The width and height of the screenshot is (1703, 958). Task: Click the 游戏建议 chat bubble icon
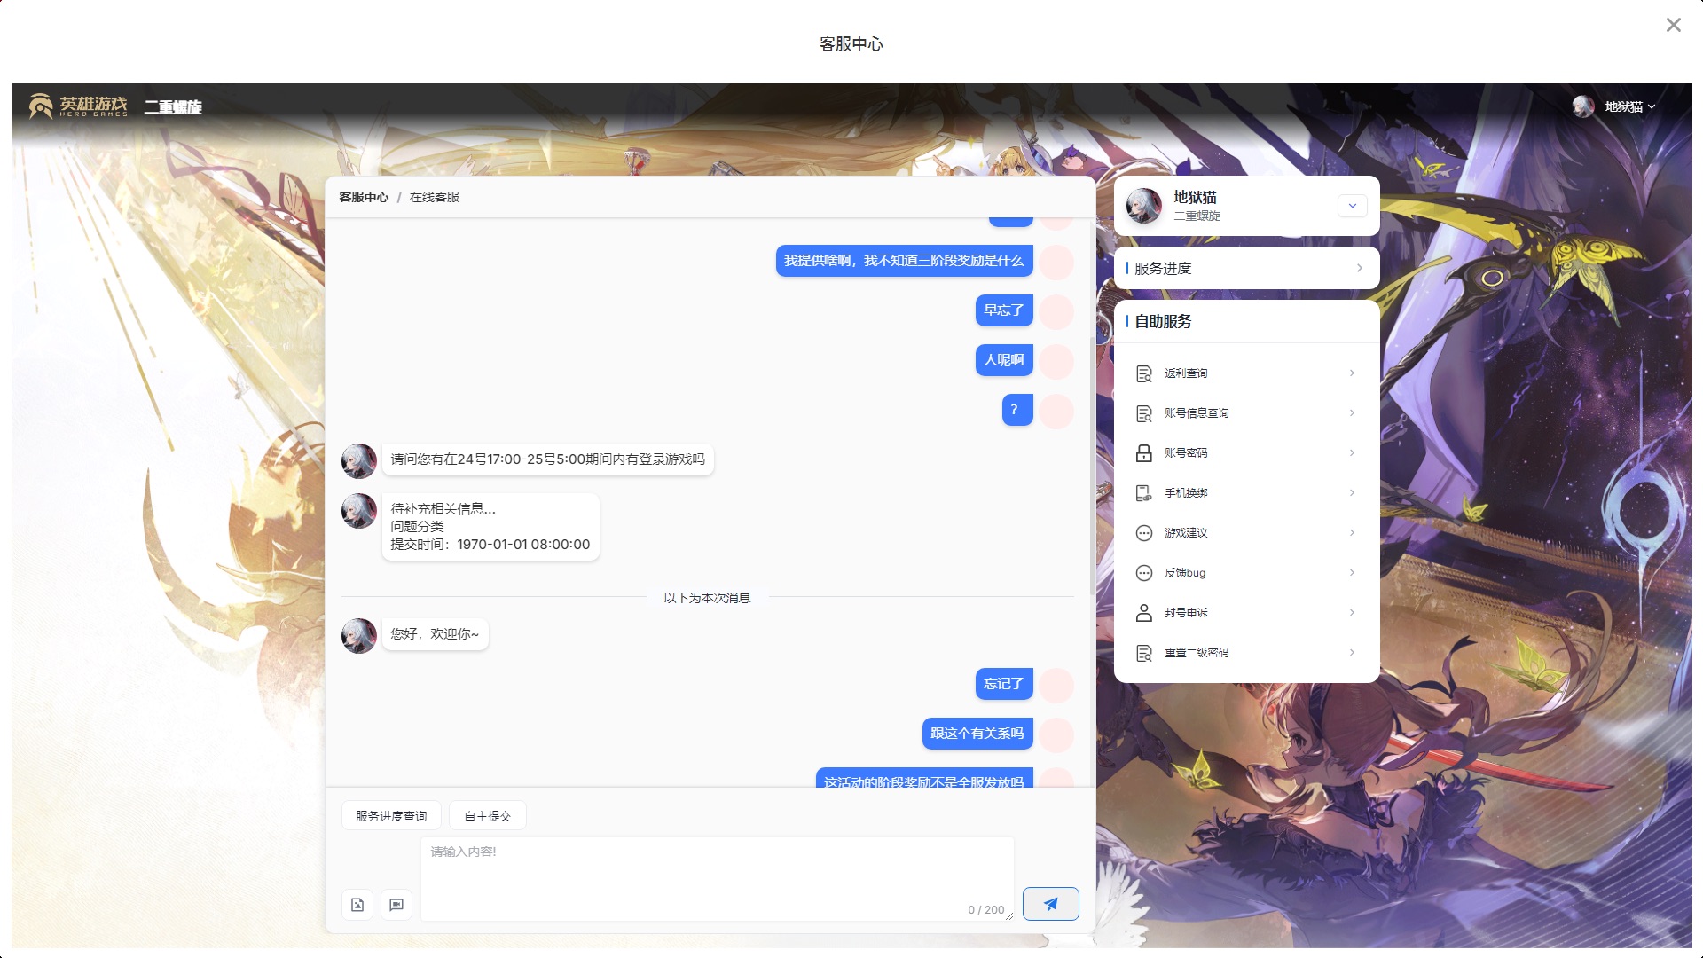point(1144,533)
